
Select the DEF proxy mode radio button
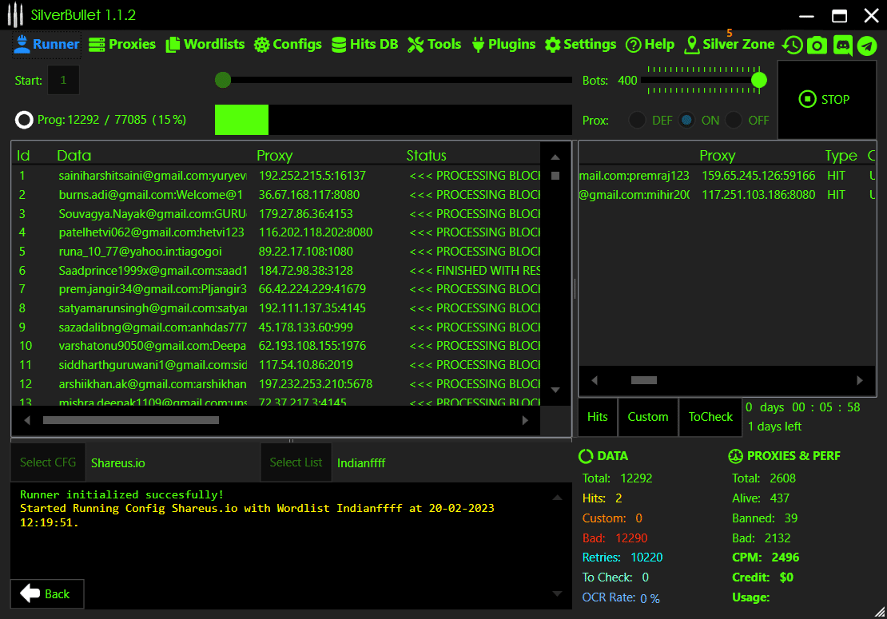tap(637, 121)
